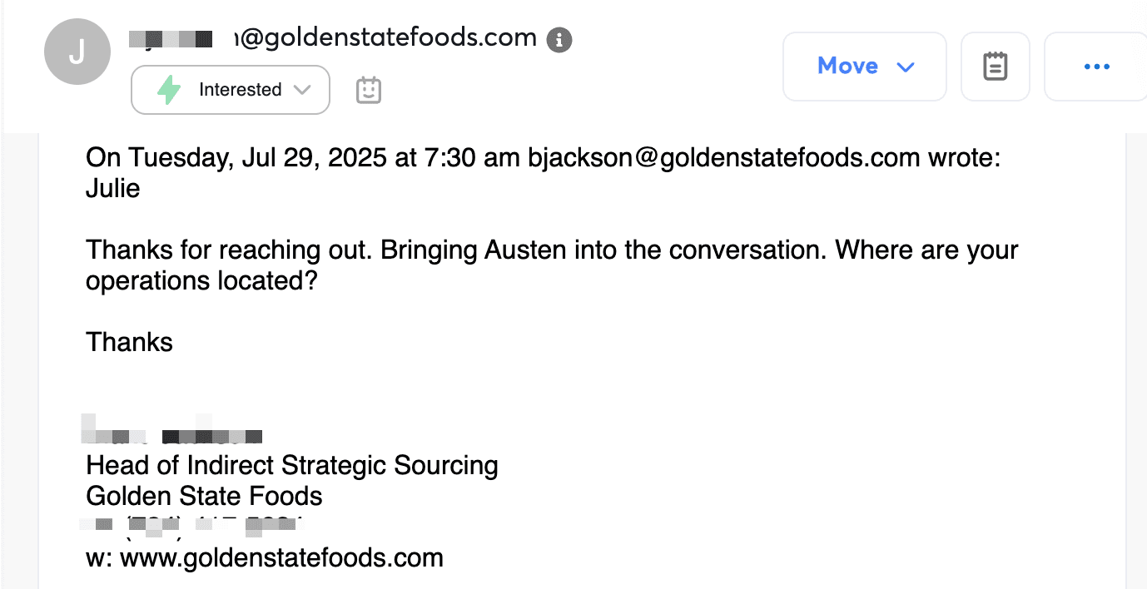Screen dimensions: 1147x589
Task: Click the Julie greeting line
Action: click(x=112, y=189)
